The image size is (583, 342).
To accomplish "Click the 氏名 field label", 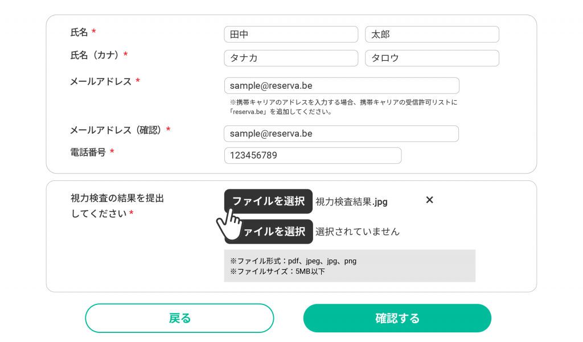I will pos(79,32).
